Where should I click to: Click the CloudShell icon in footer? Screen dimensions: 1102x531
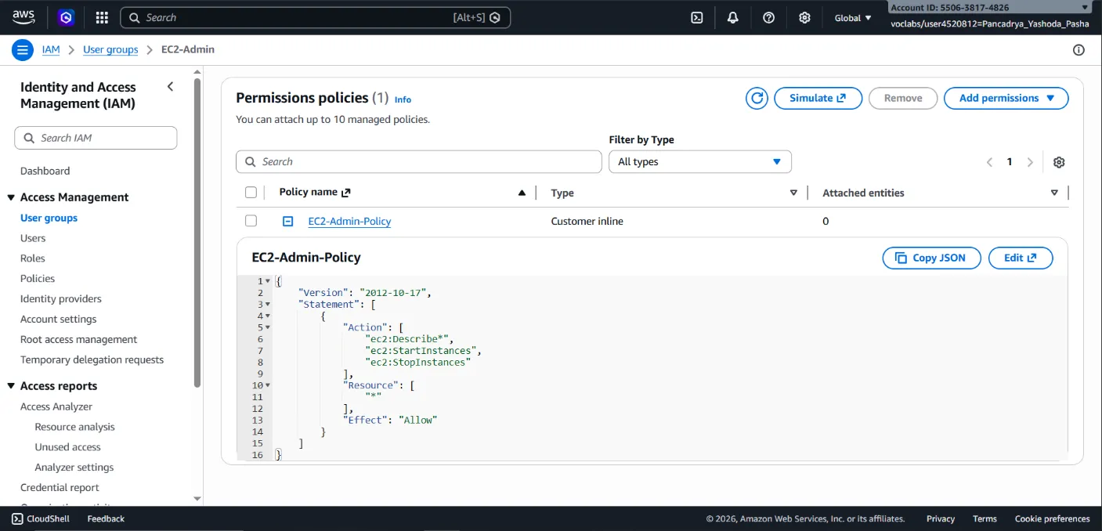(x=17, y=518)
